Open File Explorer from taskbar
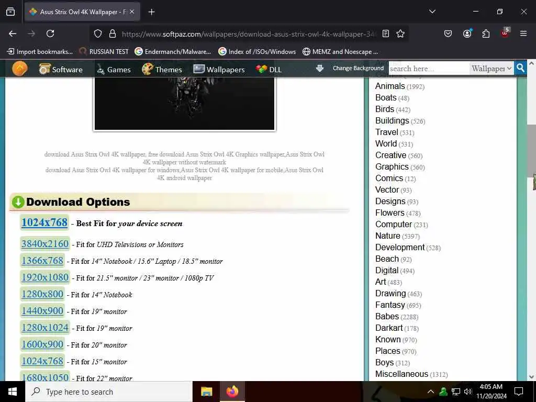Viewport: 536px width, 402px height. pos(206,392)
